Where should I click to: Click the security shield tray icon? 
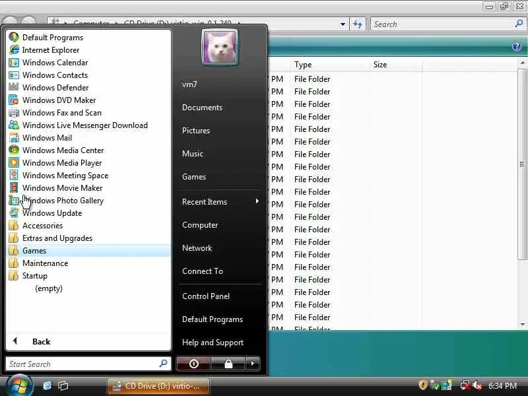pos(423,385)
